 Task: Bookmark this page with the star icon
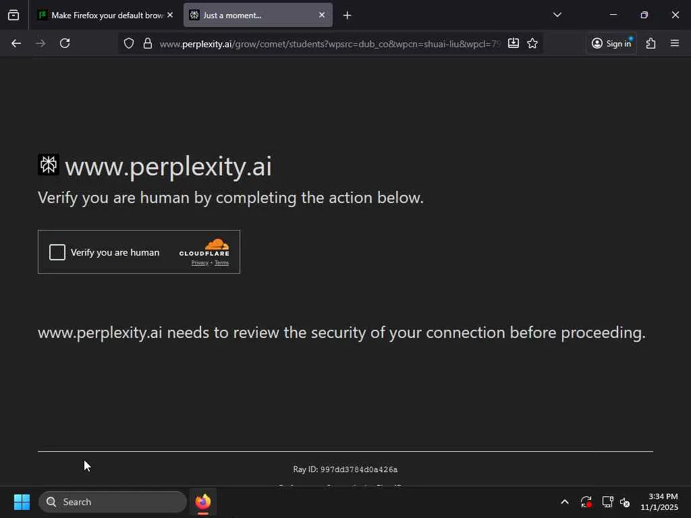click(532, 43)
